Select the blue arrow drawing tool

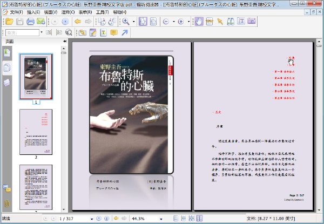(x=125, y=32)
